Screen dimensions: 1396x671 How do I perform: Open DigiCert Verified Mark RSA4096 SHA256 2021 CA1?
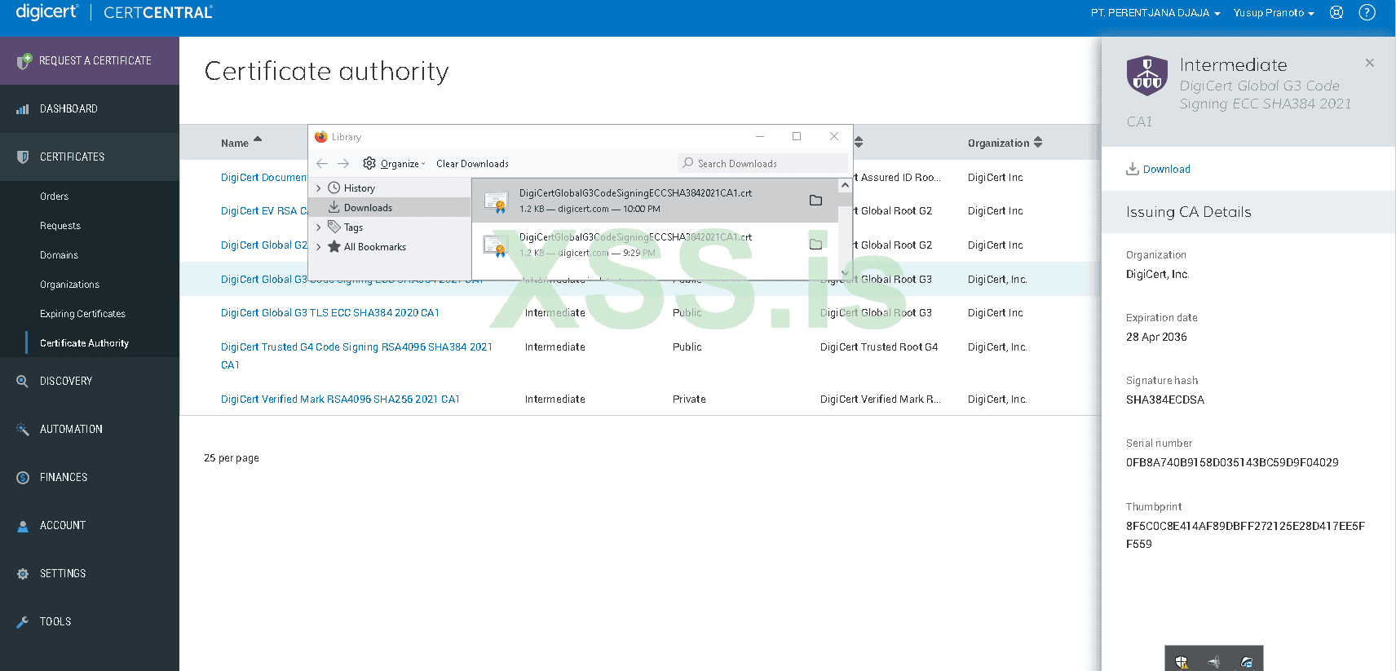click(x=340, y=400)
